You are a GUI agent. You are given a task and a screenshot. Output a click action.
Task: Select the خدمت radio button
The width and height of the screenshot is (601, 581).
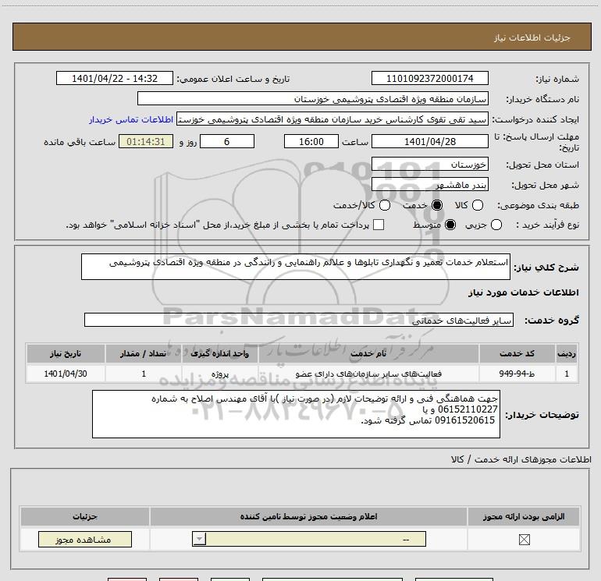point(437,205)
